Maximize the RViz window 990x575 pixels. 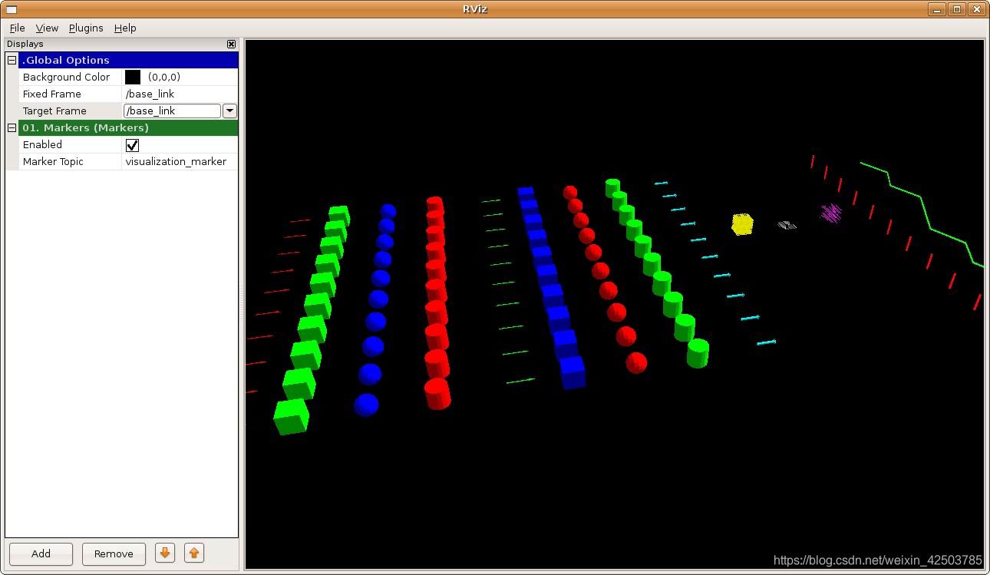(956, 9)
